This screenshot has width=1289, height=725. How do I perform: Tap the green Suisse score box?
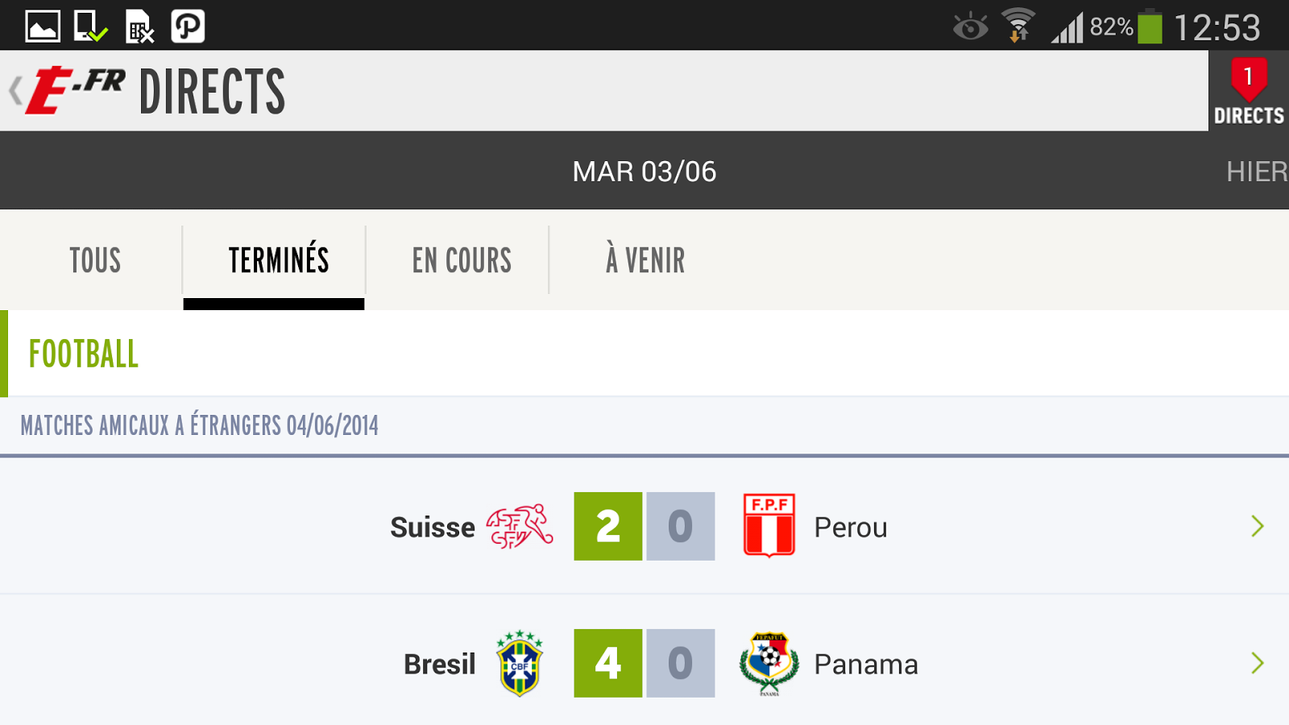click(x=607, y=527)
